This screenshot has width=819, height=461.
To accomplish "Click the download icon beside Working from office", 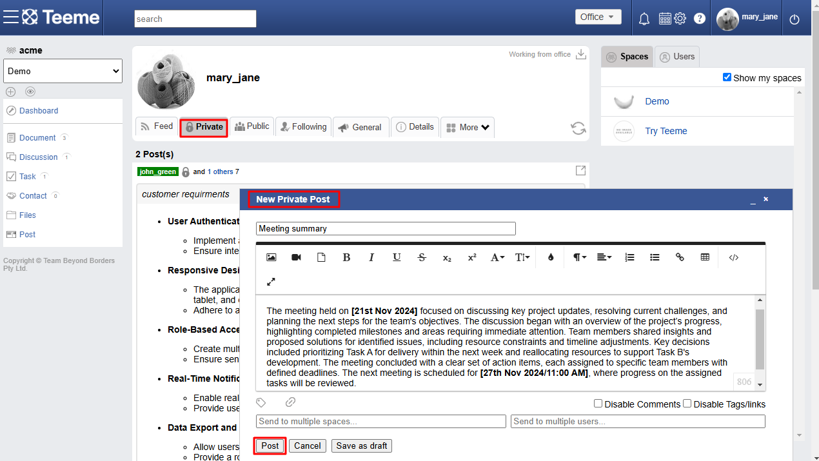I will tap(581, 54).
